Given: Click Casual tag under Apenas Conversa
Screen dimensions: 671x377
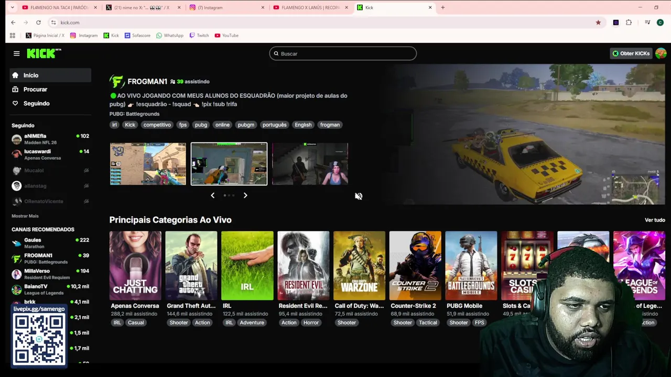Looking at the screenshot, I should click(x=136, y=323).
